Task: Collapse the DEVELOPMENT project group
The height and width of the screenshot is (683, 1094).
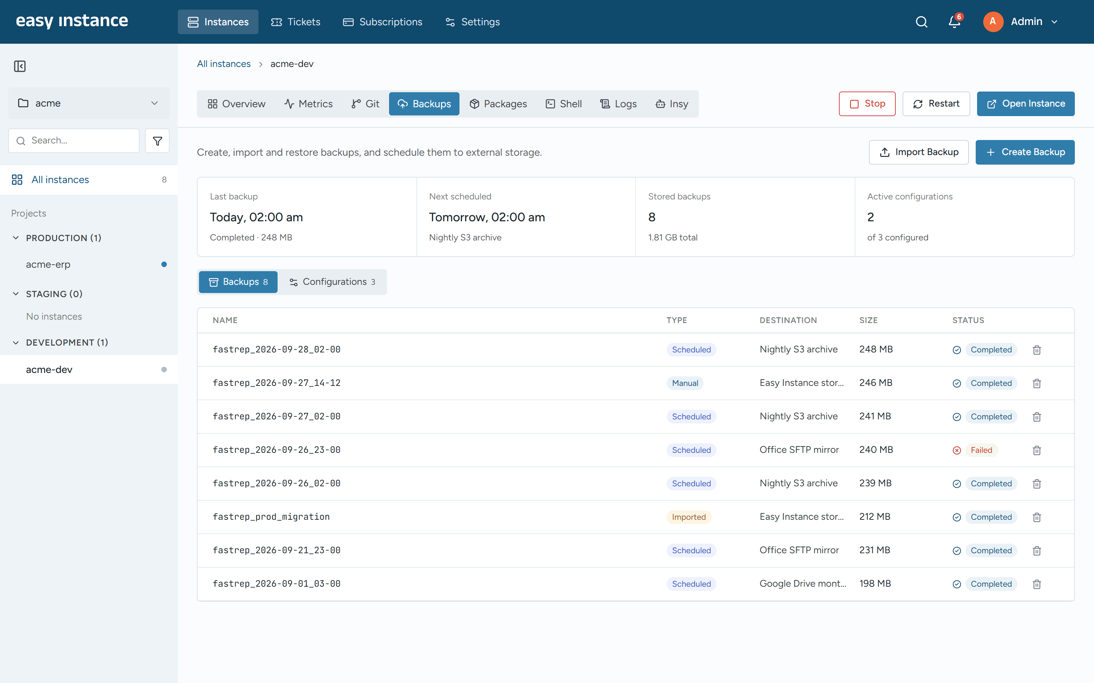Action: click(16, 343)
